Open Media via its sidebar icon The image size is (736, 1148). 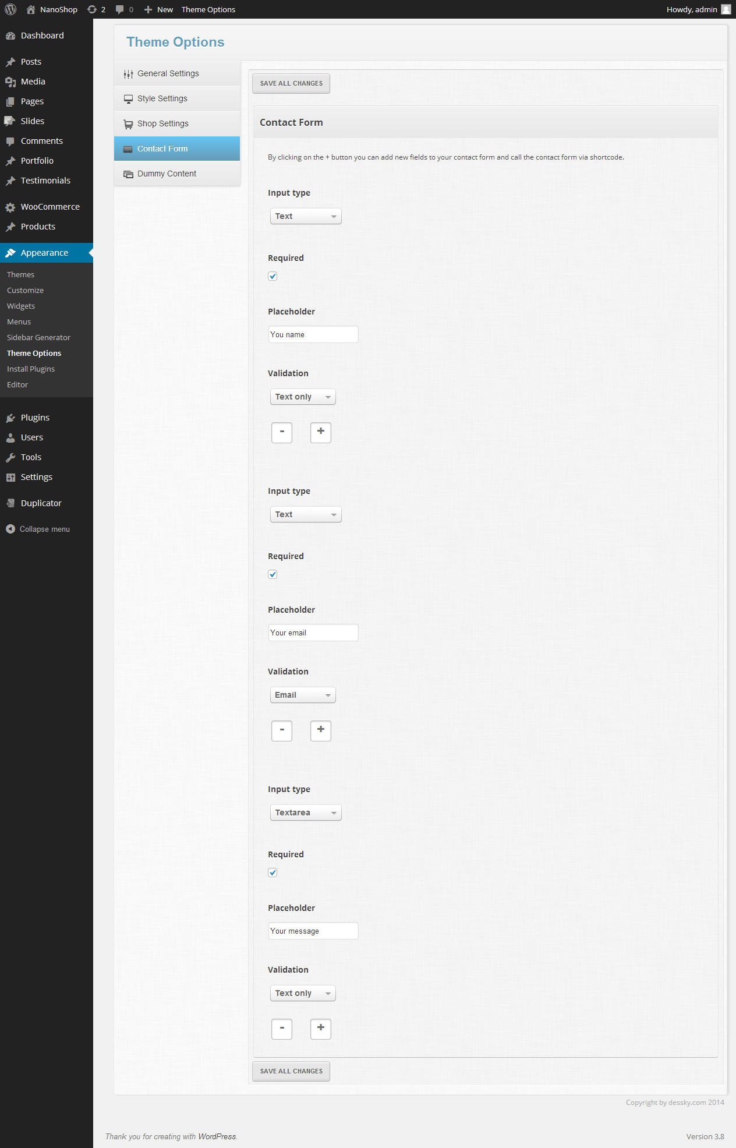click(10, 82)
